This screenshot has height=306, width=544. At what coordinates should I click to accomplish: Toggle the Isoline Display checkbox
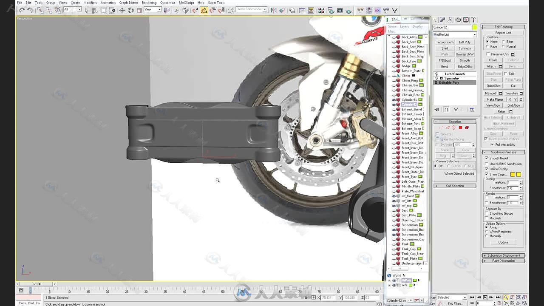click(487, 169)
